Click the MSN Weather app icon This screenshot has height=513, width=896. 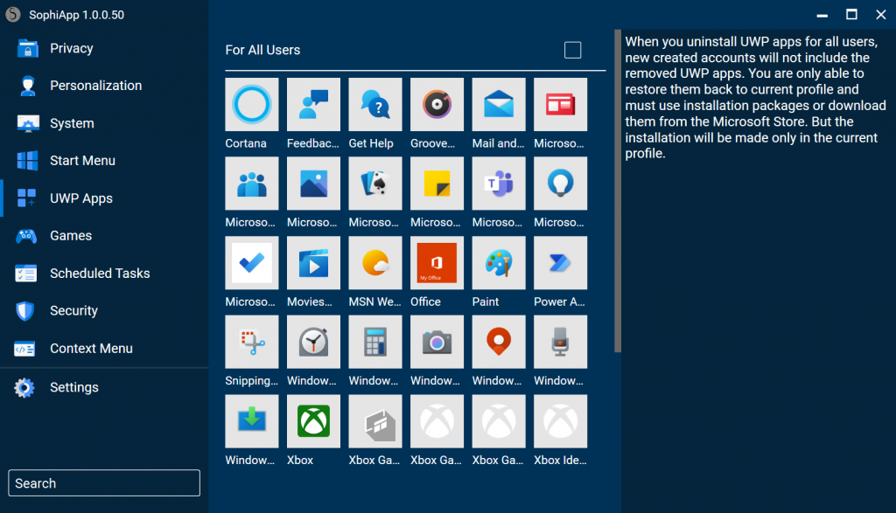point(374,262)
